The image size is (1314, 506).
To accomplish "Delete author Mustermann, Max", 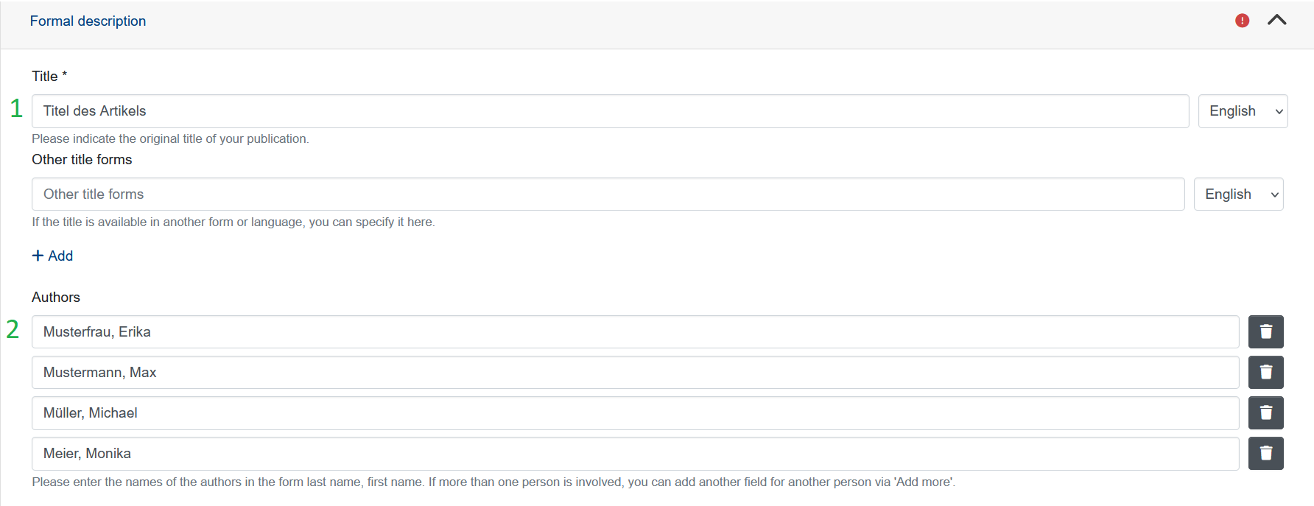I will (1265, 373).
